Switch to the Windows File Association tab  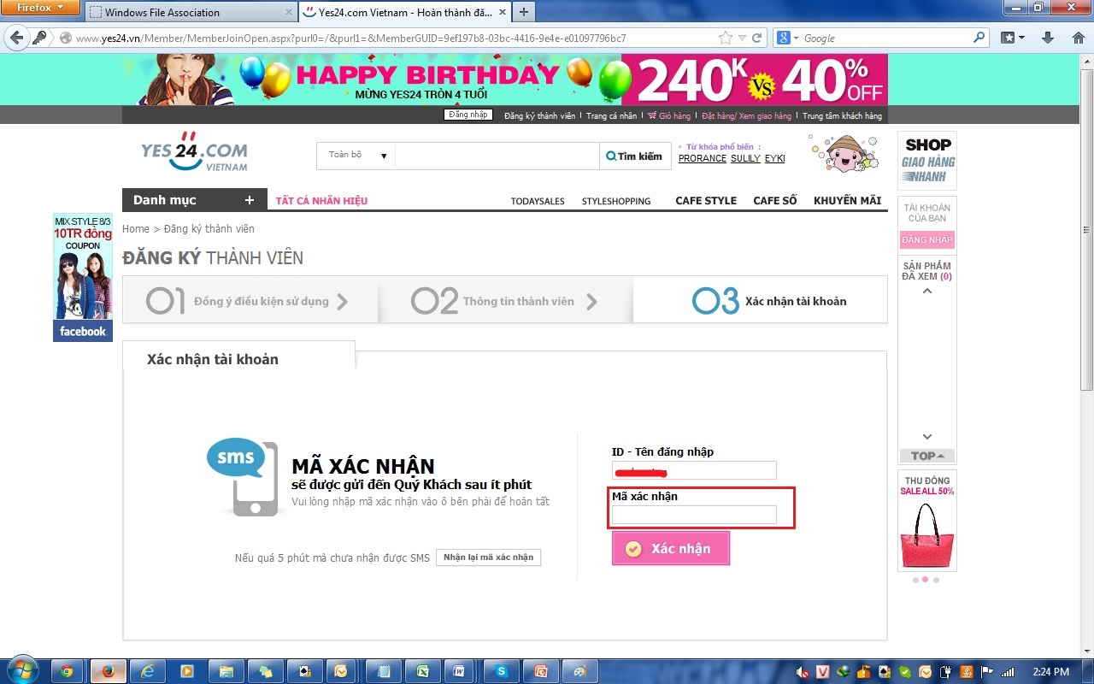click(190, 12)
